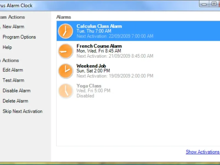Click the Weekend Job clock icon
The width and height of the screenshot is (220, 165).
click(x=65, y=71)
